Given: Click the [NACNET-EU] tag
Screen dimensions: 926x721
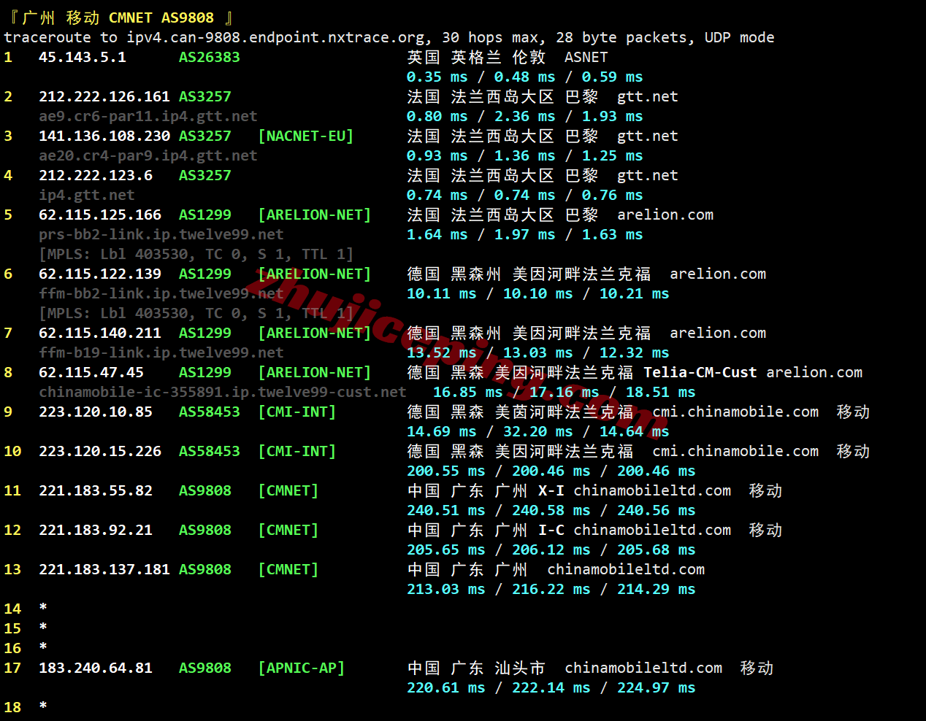Looking at the screenshot, I should 306,136.
